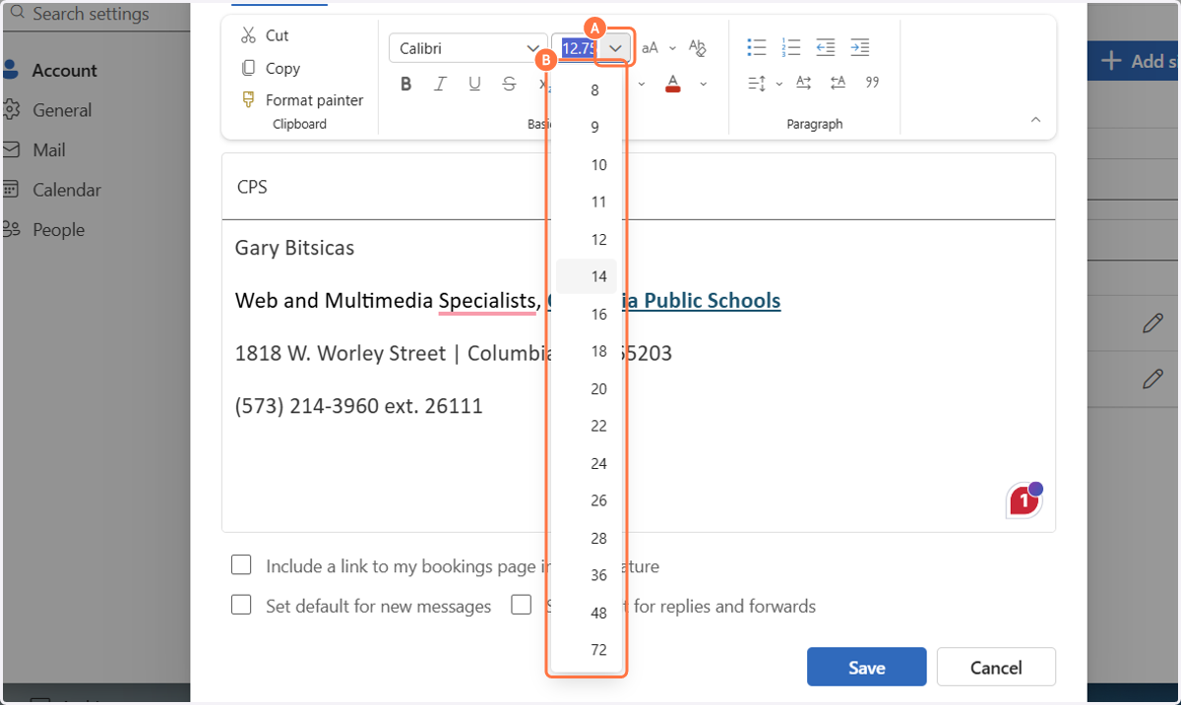Select font size 12
Screen dimensions: 1181x705
click(x=587, y=240)
